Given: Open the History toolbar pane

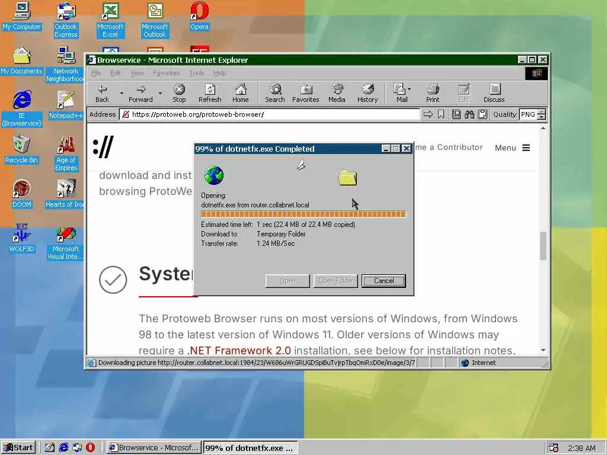Looking at the screenshot, I should click(368, 94).
